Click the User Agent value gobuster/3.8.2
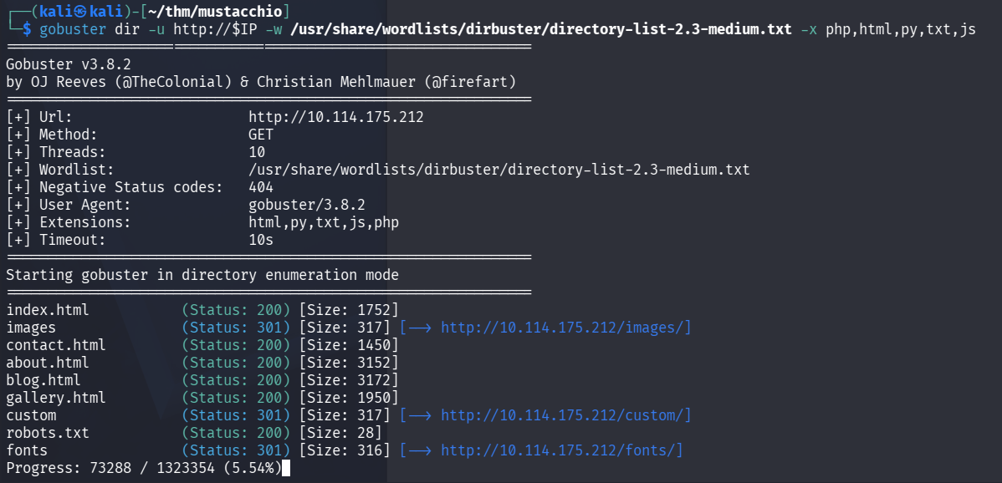This screenshot has width=1002, height=483. [307, 205]
